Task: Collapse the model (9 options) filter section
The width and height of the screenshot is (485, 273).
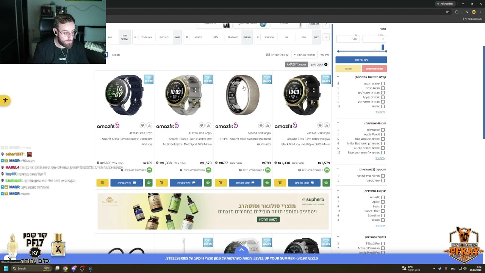Action: click(x=338, y=237)
